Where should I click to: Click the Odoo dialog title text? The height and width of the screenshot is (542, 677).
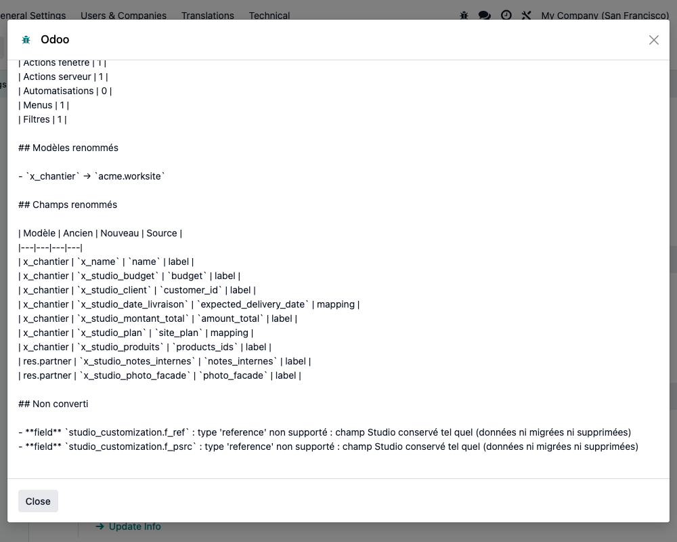(55, 40)
